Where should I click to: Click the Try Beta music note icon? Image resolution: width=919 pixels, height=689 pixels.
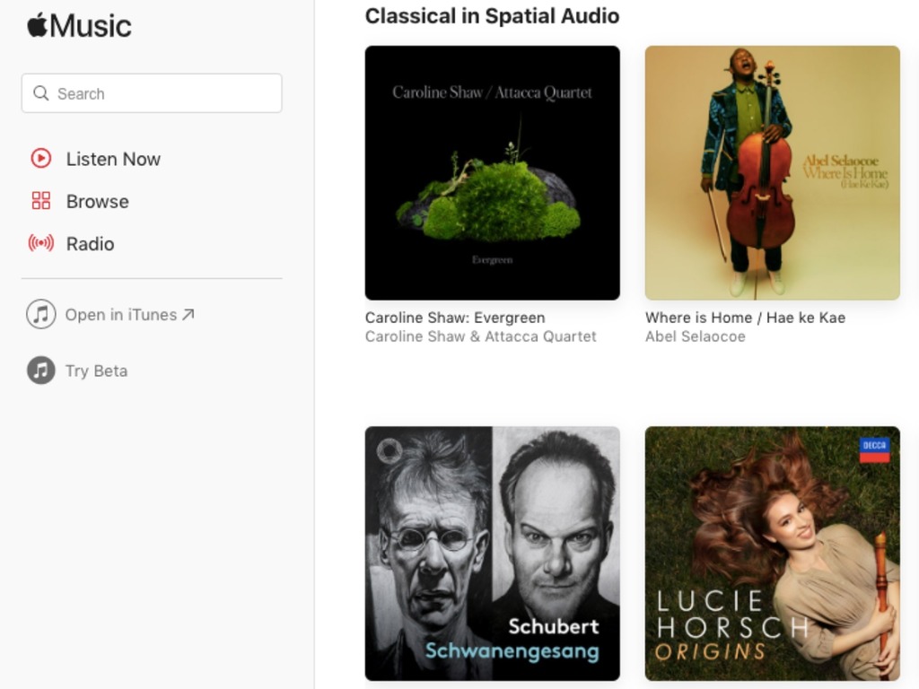point(41,371)
